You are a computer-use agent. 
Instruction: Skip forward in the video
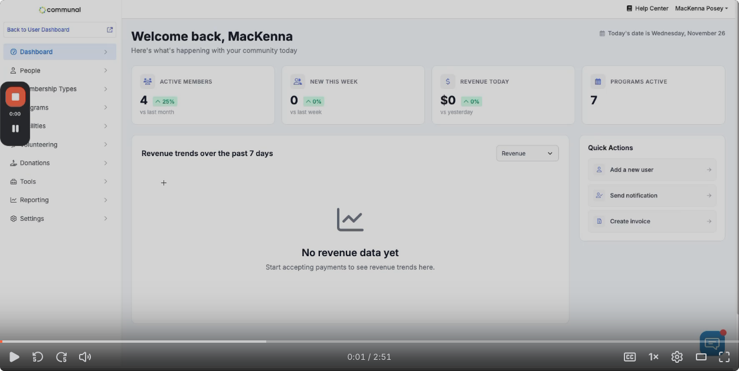click(61, 357)
